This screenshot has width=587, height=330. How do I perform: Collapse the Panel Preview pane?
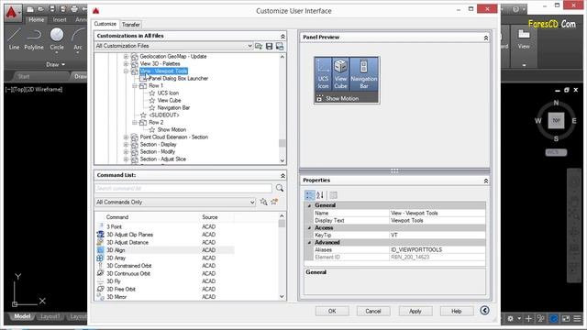point(486,38)
